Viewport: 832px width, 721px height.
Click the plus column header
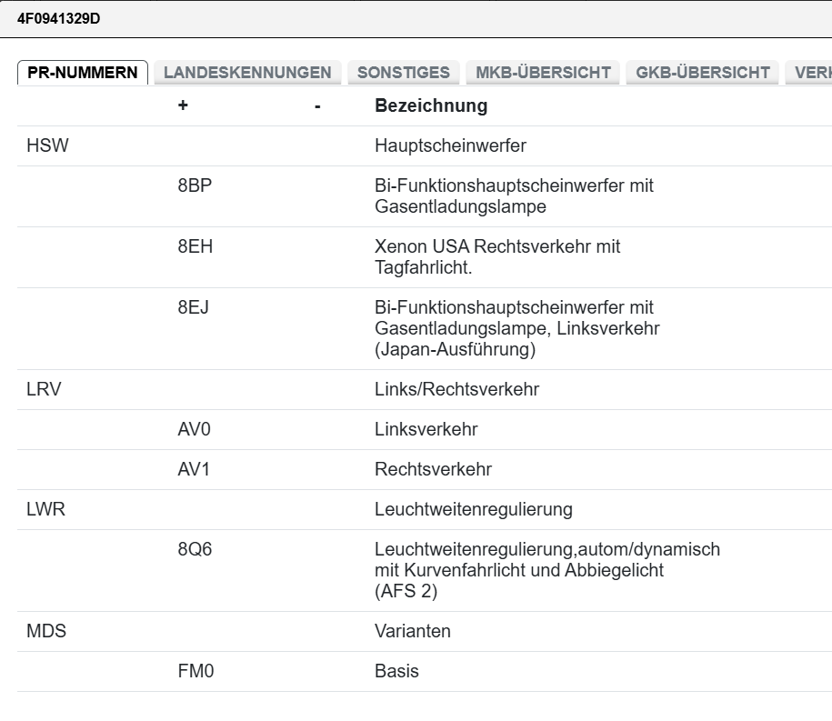[x=183, y=105]
